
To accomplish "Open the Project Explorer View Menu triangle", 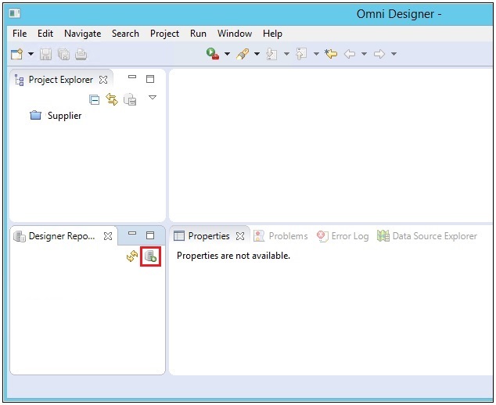I will [x=153, y=98].
